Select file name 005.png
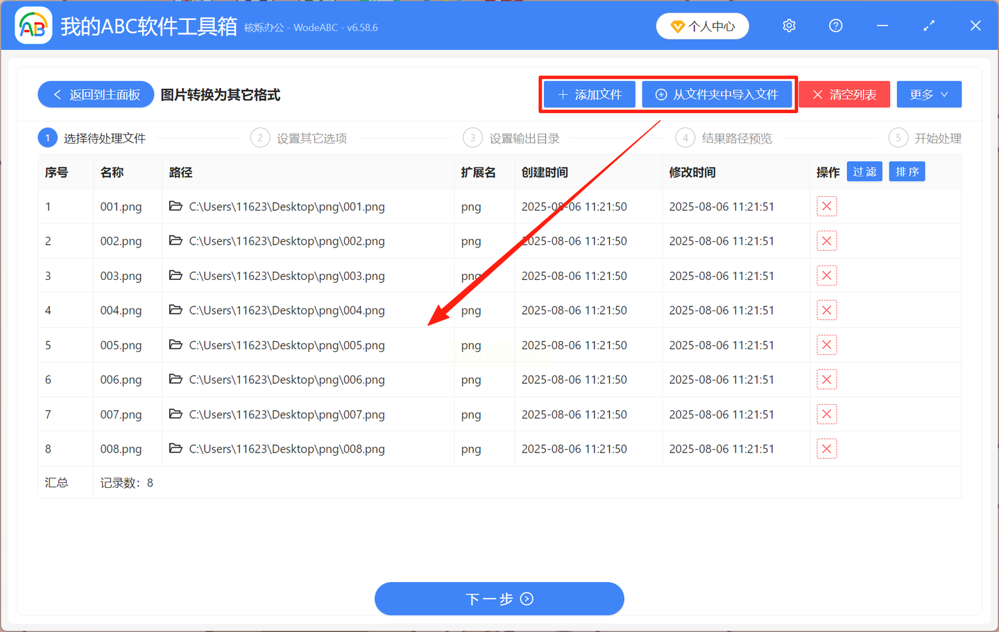The image size is (999, 632). [121, 345]
